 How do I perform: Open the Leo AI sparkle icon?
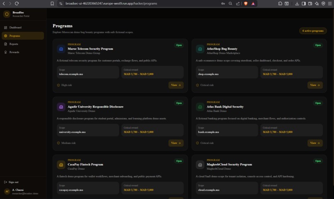(317, 3)
